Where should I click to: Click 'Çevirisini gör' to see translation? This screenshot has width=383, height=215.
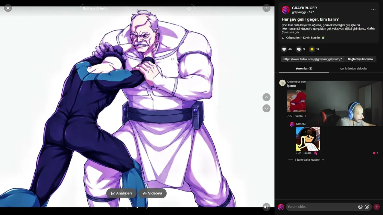[290, 32]
